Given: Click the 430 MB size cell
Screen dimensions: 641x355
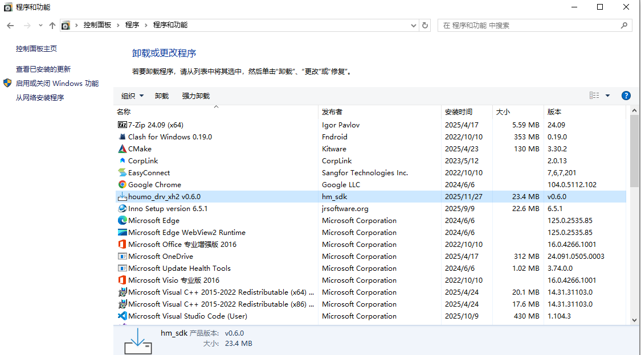Looking at the screenshot, I should click(526, 316).
